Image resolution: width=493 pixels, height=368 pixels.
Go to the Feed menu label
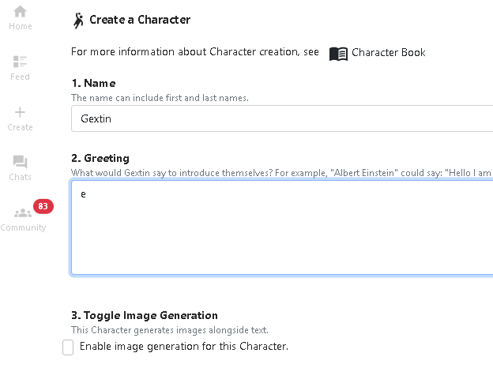tap(20, 77)
